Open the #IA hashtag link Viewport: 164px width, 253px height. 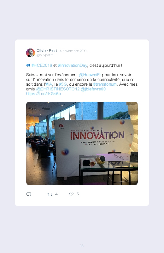point(49,84)
